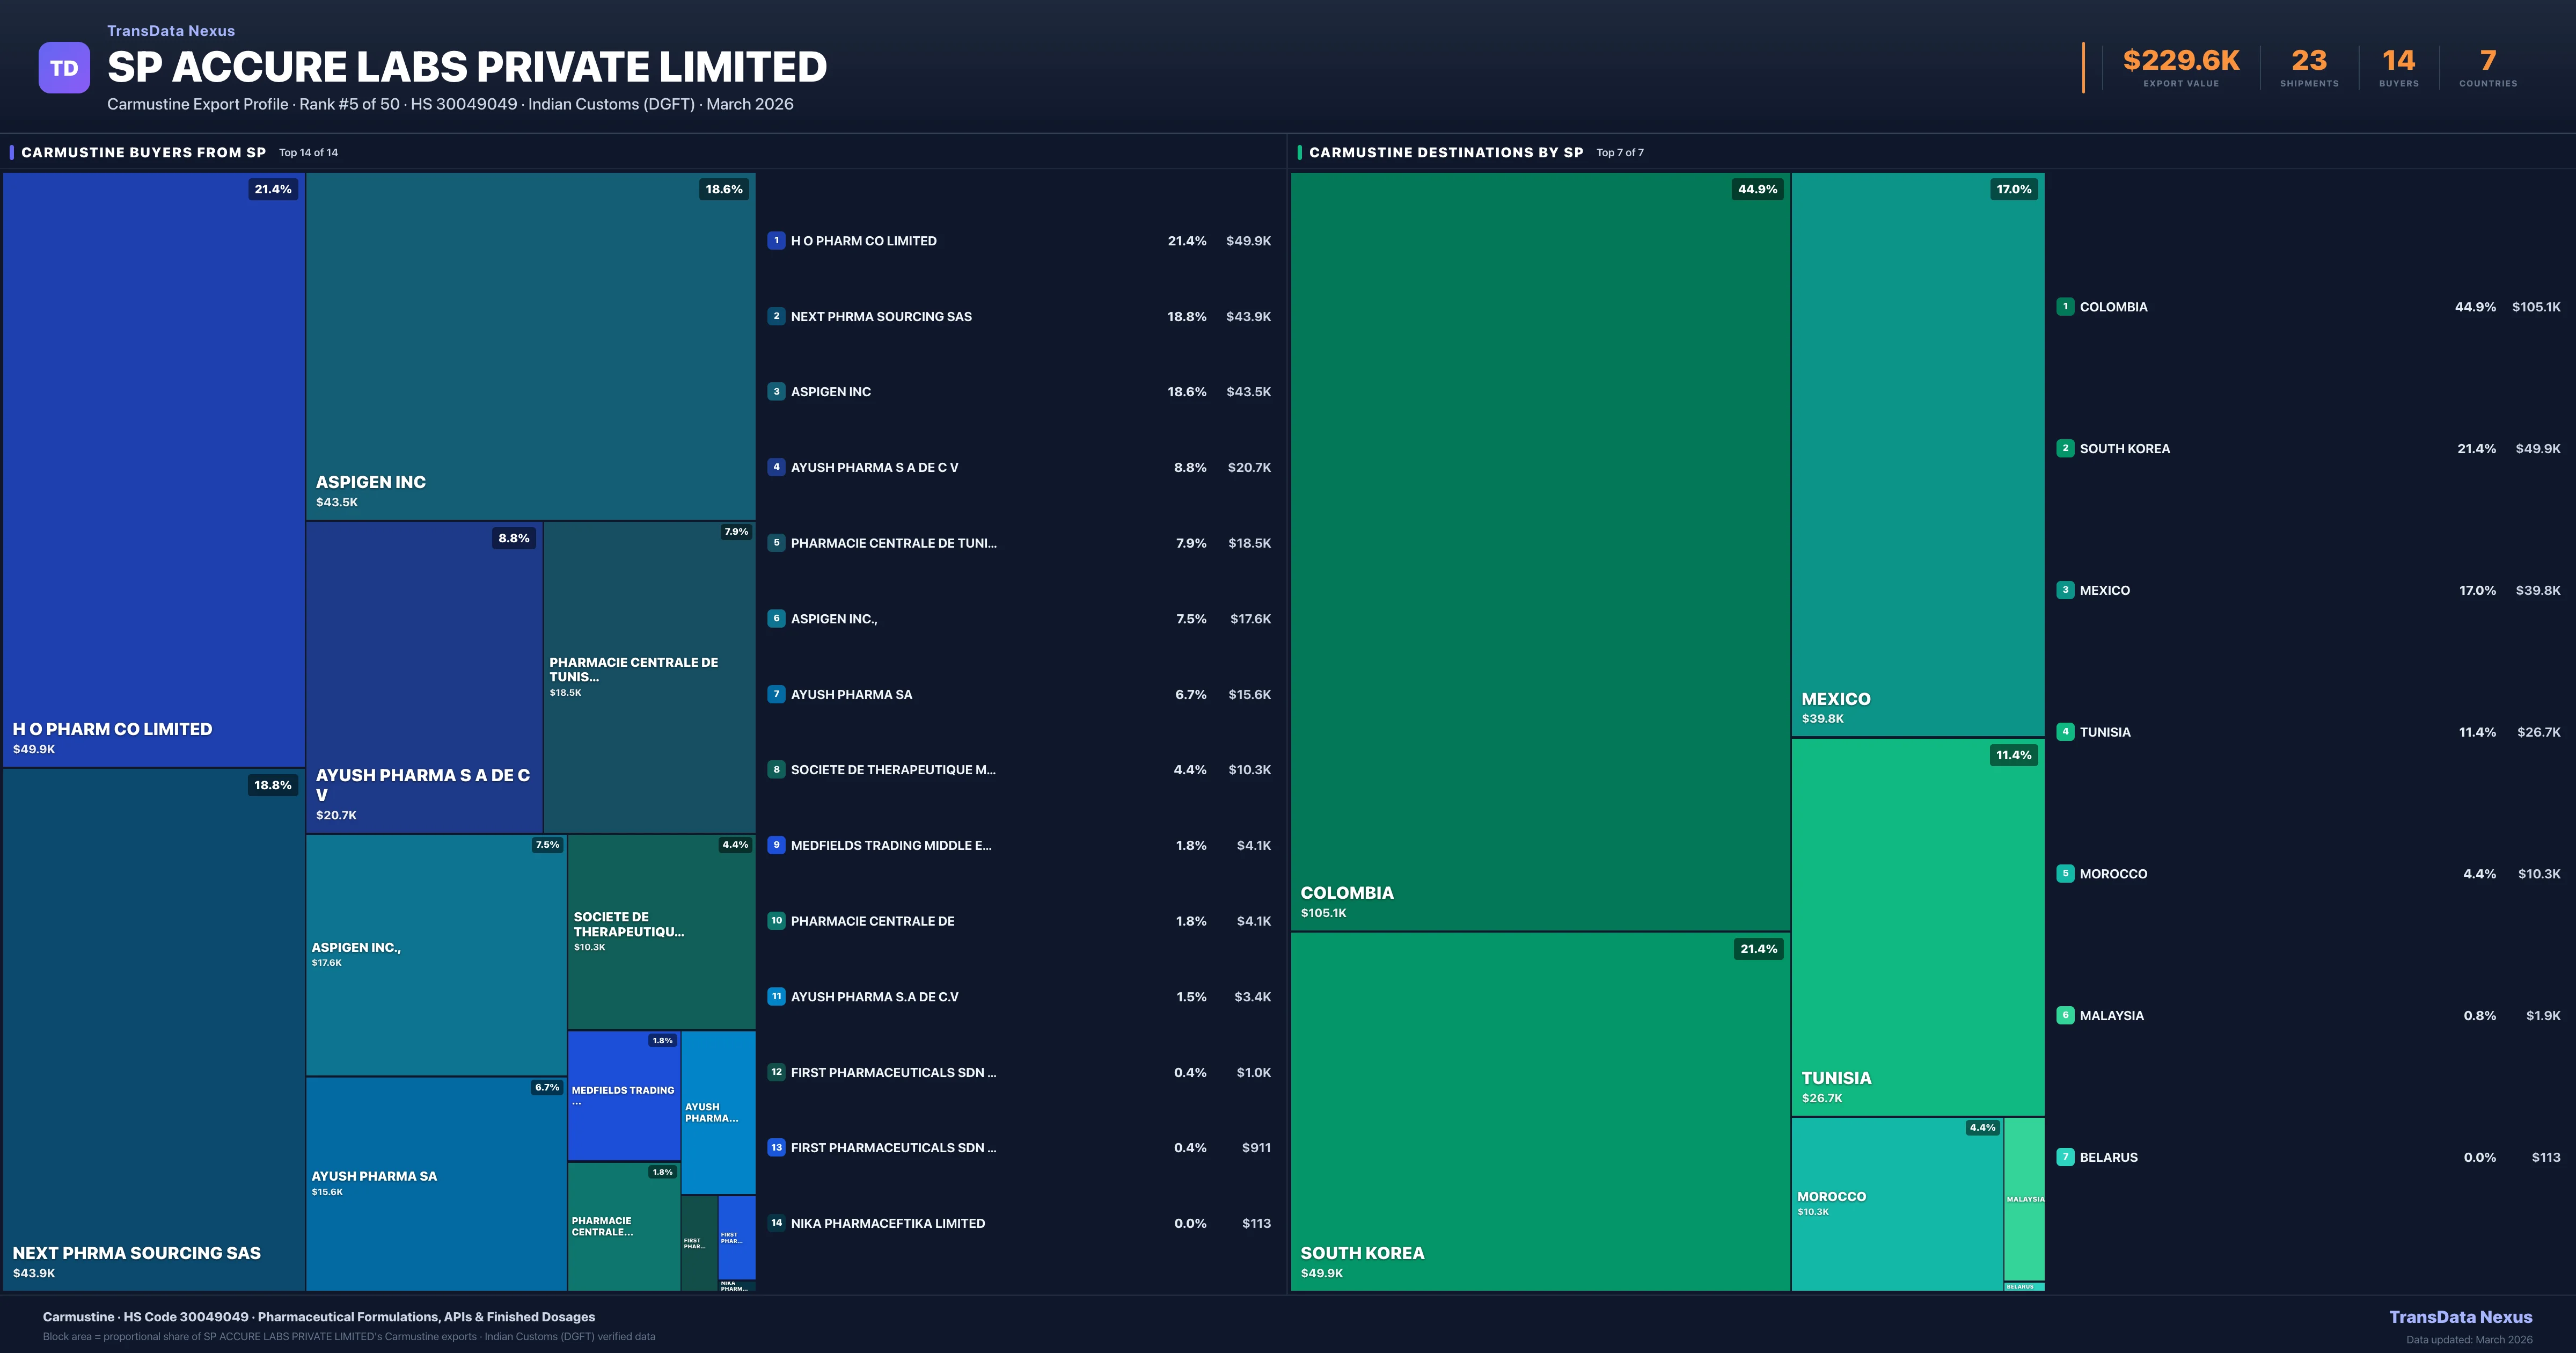Click the 21.4% badge on H O PHARM block

(x=273, y=189)
